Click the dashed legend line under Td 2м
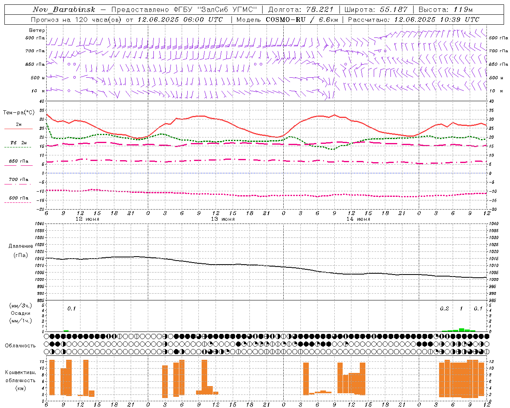 tap(18, 147)
